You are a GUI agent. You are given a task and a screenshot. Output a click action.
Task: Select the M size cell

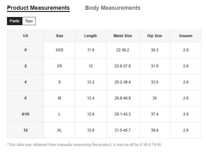coord(59,98)
